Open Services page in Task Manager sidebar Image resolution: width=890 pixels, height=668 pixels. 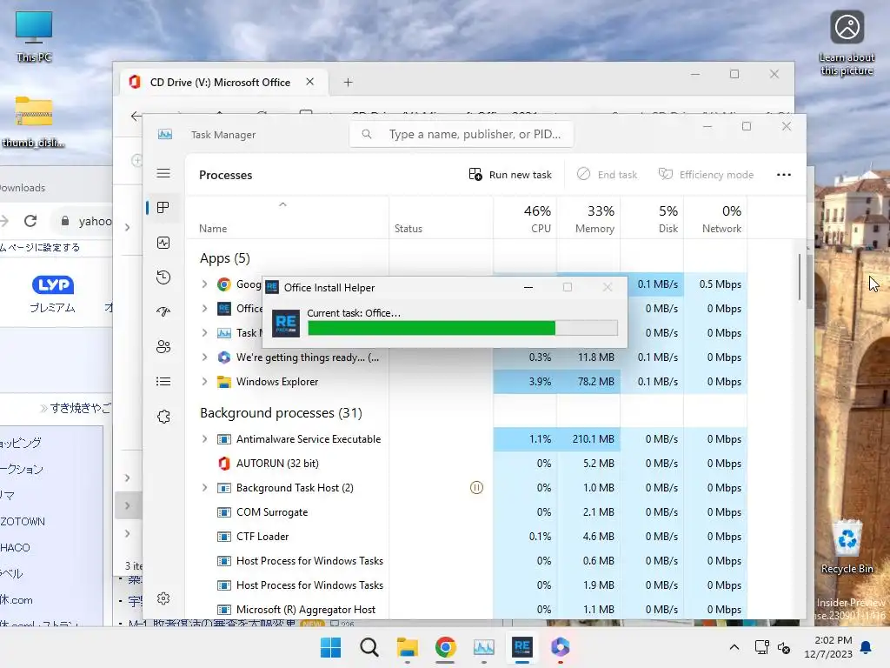pyautogui.click(x=163, y=417)
